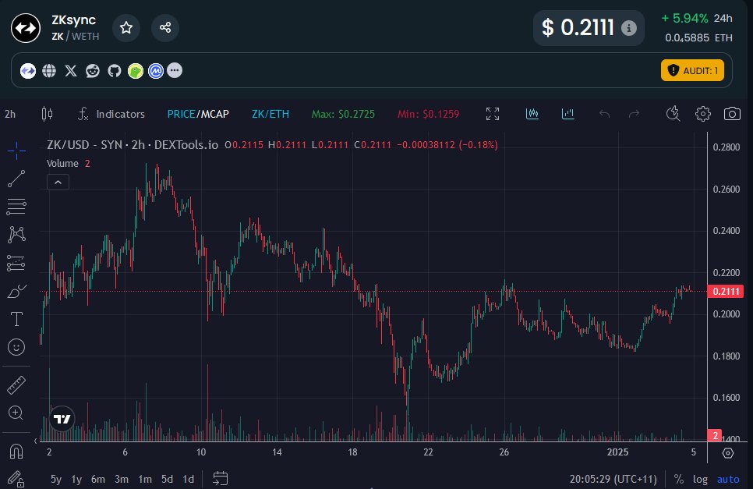Open timezone menu 20:05:29 (UTC+11)
This screenshot has width=753, height=489.
[x=613, y=479]
